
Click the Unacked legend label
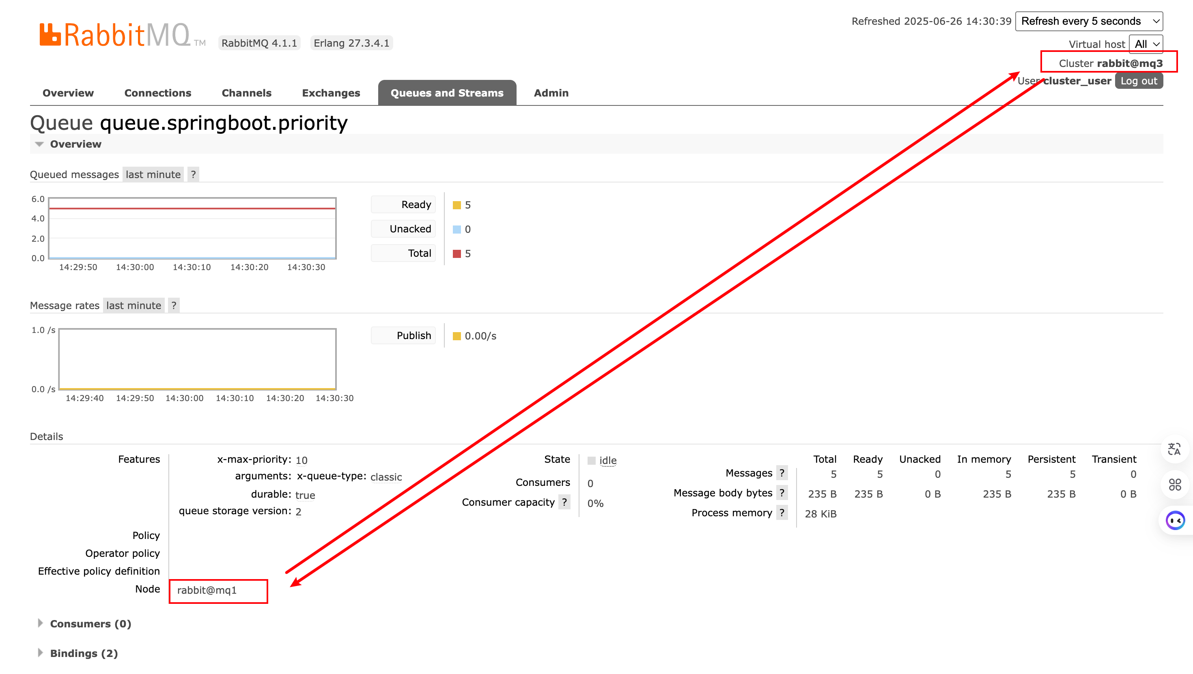point(403,229)
